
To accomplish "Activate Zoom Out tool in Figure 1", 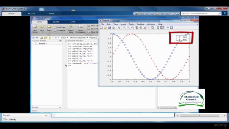I will pyautogui.click(x=128, y=28).
